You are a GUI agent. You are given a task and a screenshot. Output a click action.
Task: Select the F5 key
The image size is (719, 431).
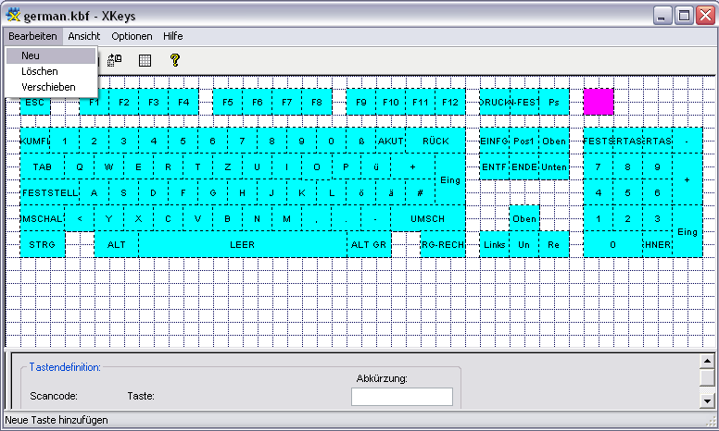(227, 102)
